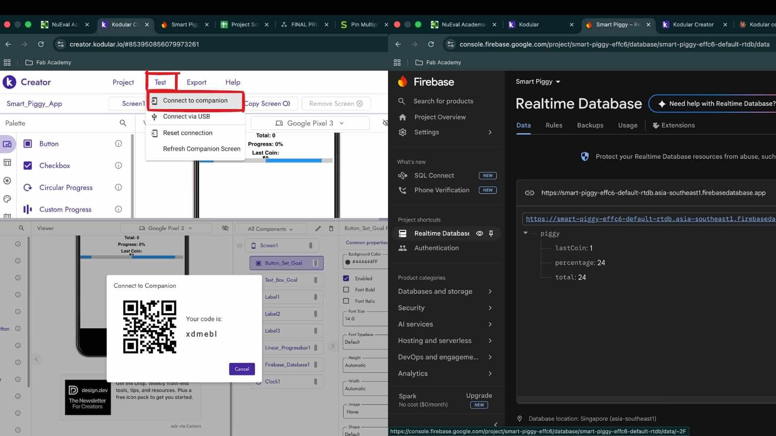Click the rename pencil icon beside All Components
Screen dimensions: 776x436
(318, 228)
